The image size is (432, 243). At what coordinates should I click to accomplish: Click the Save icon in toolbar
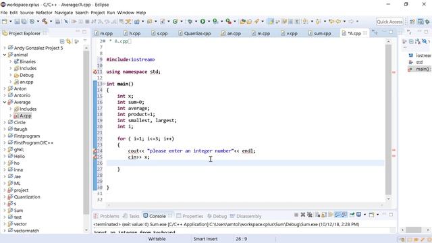[x=17, y=21]
